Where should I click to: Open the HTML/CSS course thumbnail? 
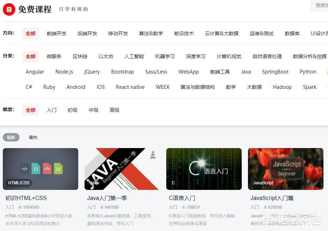[41, 169]
